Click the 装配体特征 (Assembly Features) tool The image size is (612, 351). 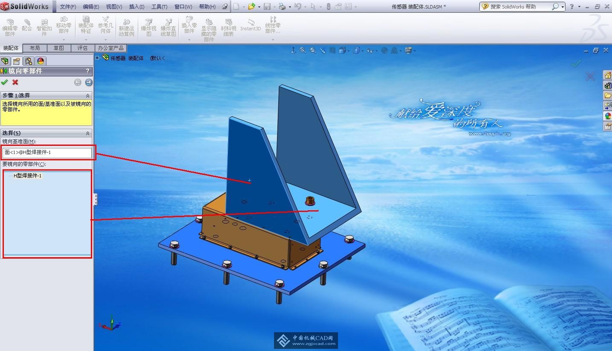click(86, 26)
